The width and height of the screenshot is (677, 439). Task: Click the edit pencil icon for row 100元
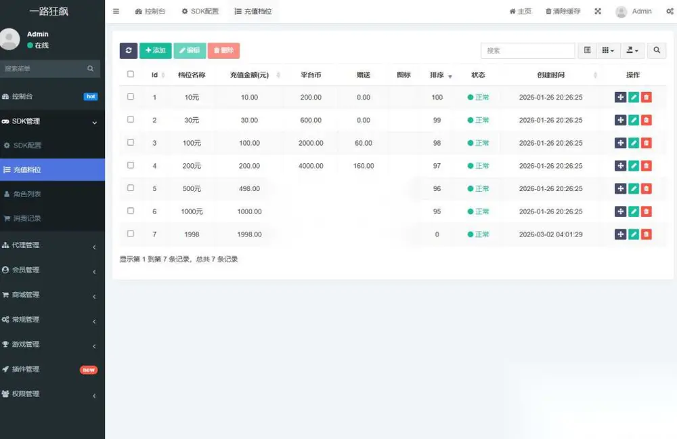[x=634, y=143]
